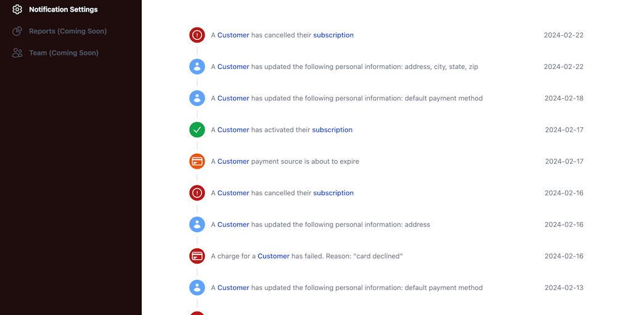Open Customer link in the card declined entry
Image resolution: width=631 pixels, height=315 pixels.
pos(274,256)
